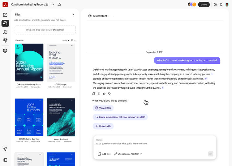Click the September 8, 2025 date label
Viewport: 232px width, 166px height.
click(x=155, y=52)
